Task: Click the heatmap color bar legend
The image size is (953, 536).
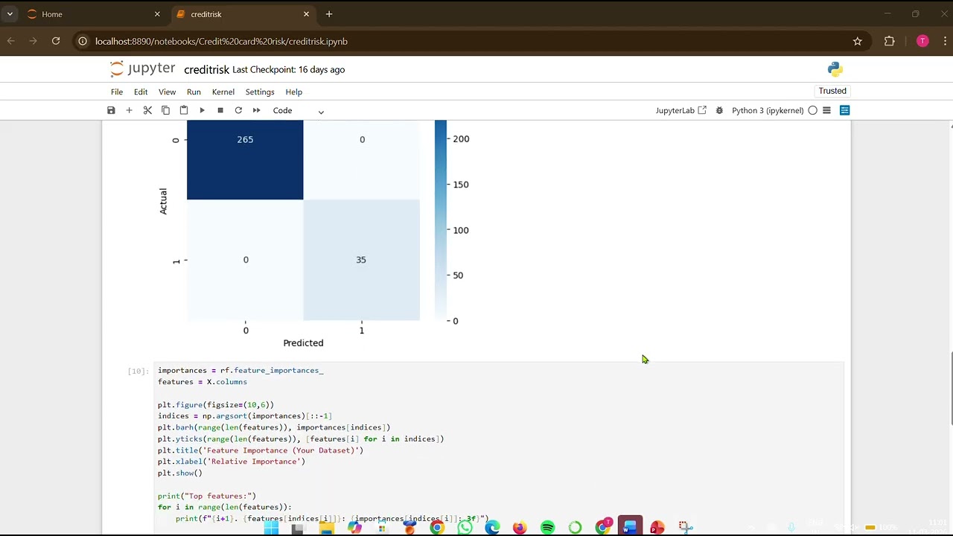Action: [441, 220]
